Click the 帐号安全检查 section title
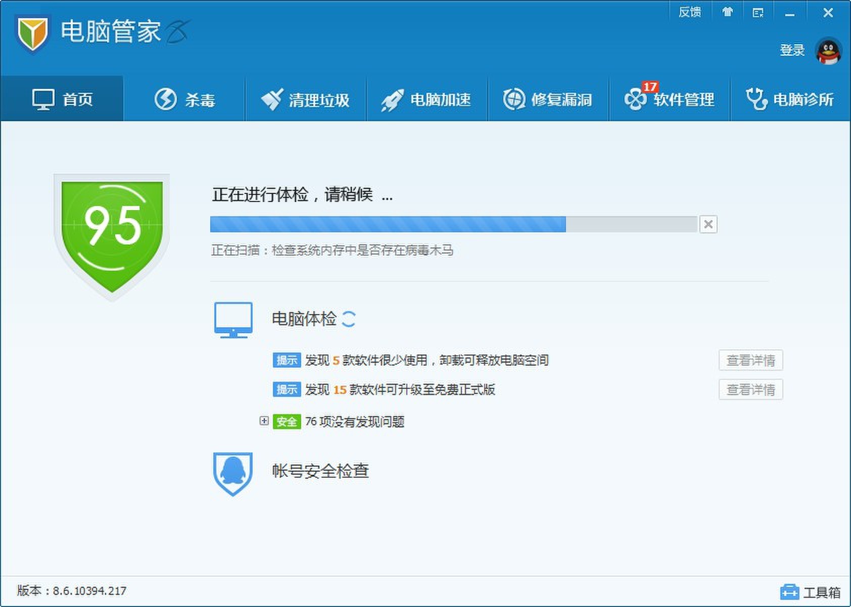Image resolution: width=851 pixels, height=607 pixels. (320, 471)
